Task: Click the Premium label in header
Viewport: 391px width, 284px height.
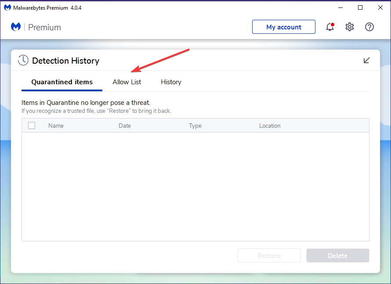Action: 44,27
